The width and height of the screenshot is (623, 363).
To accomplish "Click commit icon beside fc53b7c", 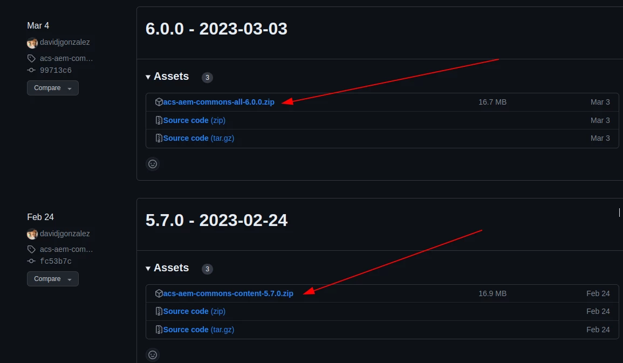I will pyautogui.click(x=31, y=262).
